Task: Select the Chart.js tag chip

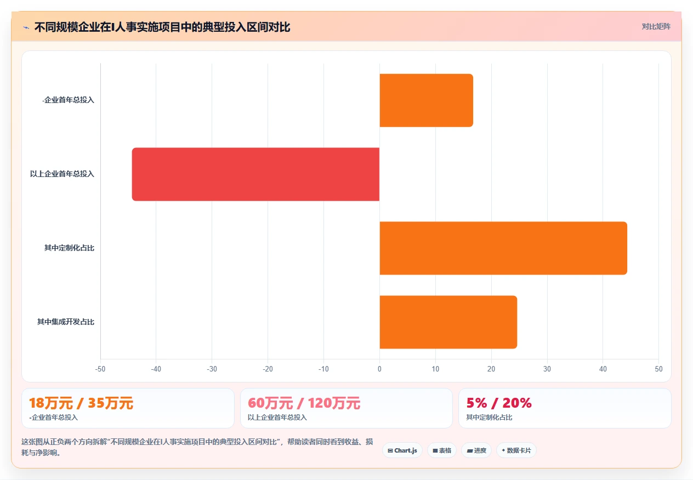Action: click(x=402, y=450)
